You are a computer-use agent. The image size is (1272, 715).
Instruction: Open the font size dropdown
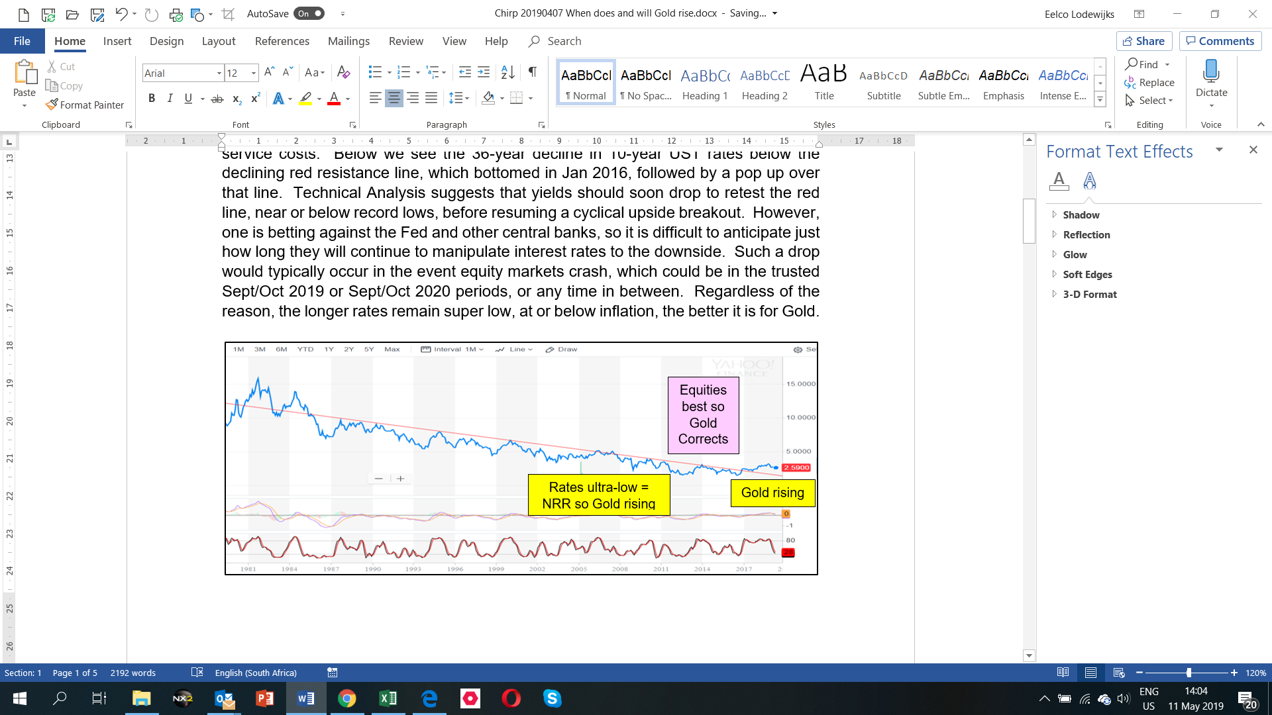coord(254,73)
